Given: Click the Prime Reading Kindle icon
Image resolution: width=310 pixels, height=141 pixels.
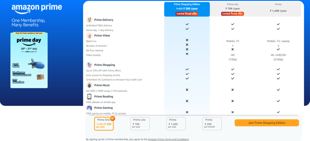Looking at the screenshot, I should tap(89, 97).
